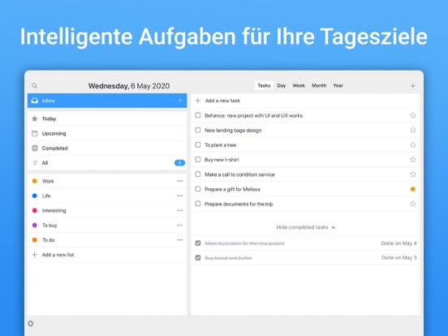
Task: Click the search magnifier icon
Action: point(35,86)
